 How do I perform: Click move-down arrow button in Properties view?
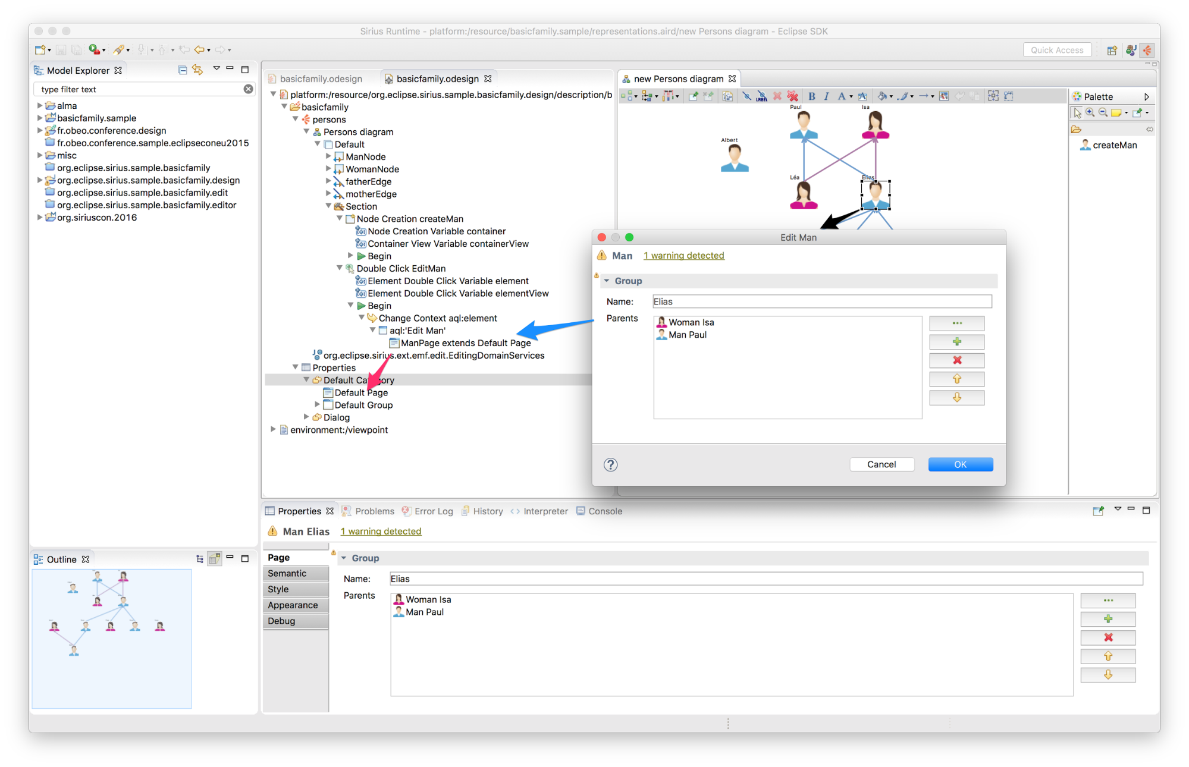[1108, 675]
